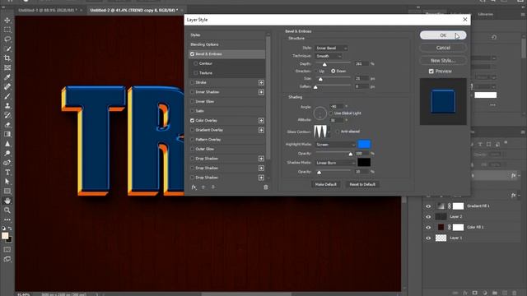The height and width of the screenshot is (296, 527).
Task: Select the Hand tool
Action: click(x=7, y=201)
